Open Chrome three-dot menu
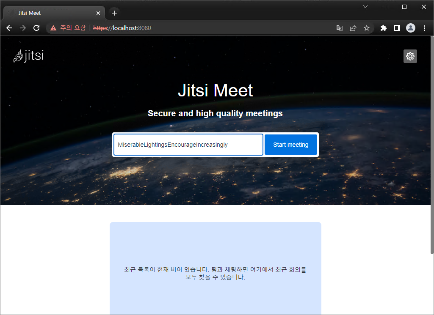 click(x=424, y=28)
